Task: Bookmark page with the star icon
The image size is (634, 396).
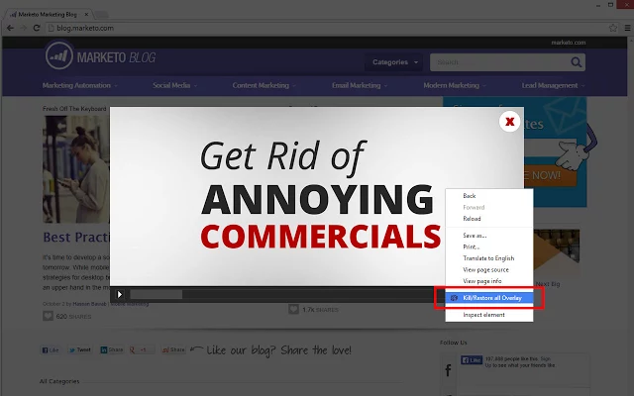Action: point(613,28)
